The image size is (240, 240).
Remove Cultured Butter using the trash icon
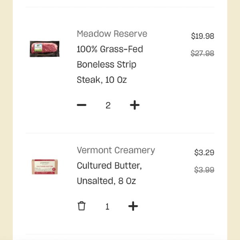[x=82, y=206]
